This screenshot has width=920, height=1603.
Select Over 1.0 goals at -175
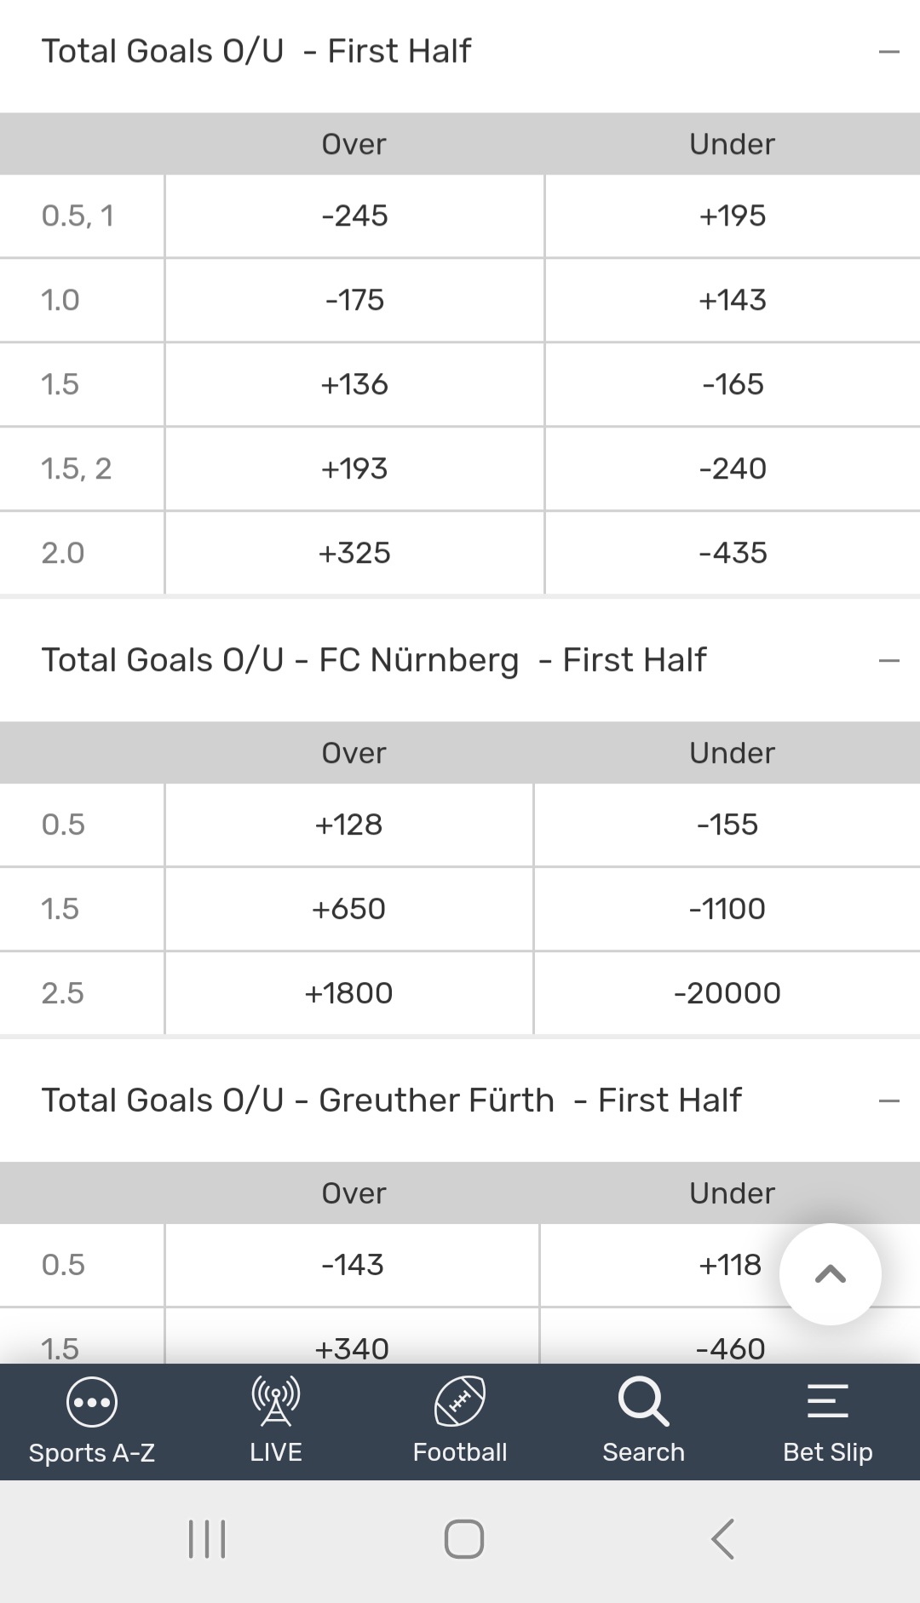354,300
